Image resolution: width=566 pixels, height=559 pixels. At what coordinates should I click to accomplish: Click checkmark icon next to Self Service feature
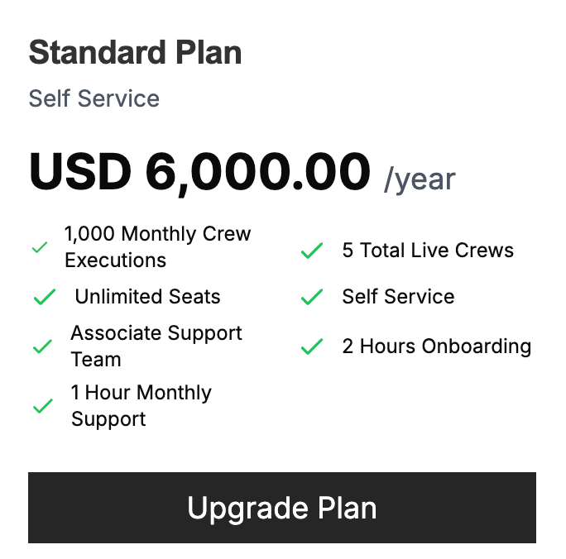311,297
